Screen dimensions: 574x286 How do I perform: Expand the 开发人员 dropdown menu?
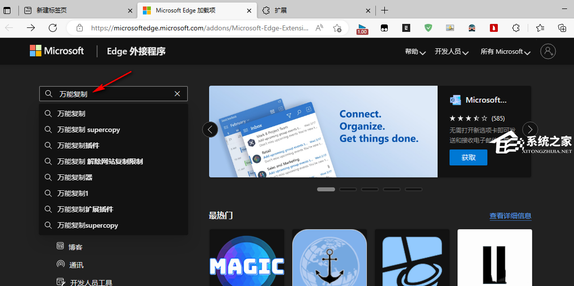(451, 52)
